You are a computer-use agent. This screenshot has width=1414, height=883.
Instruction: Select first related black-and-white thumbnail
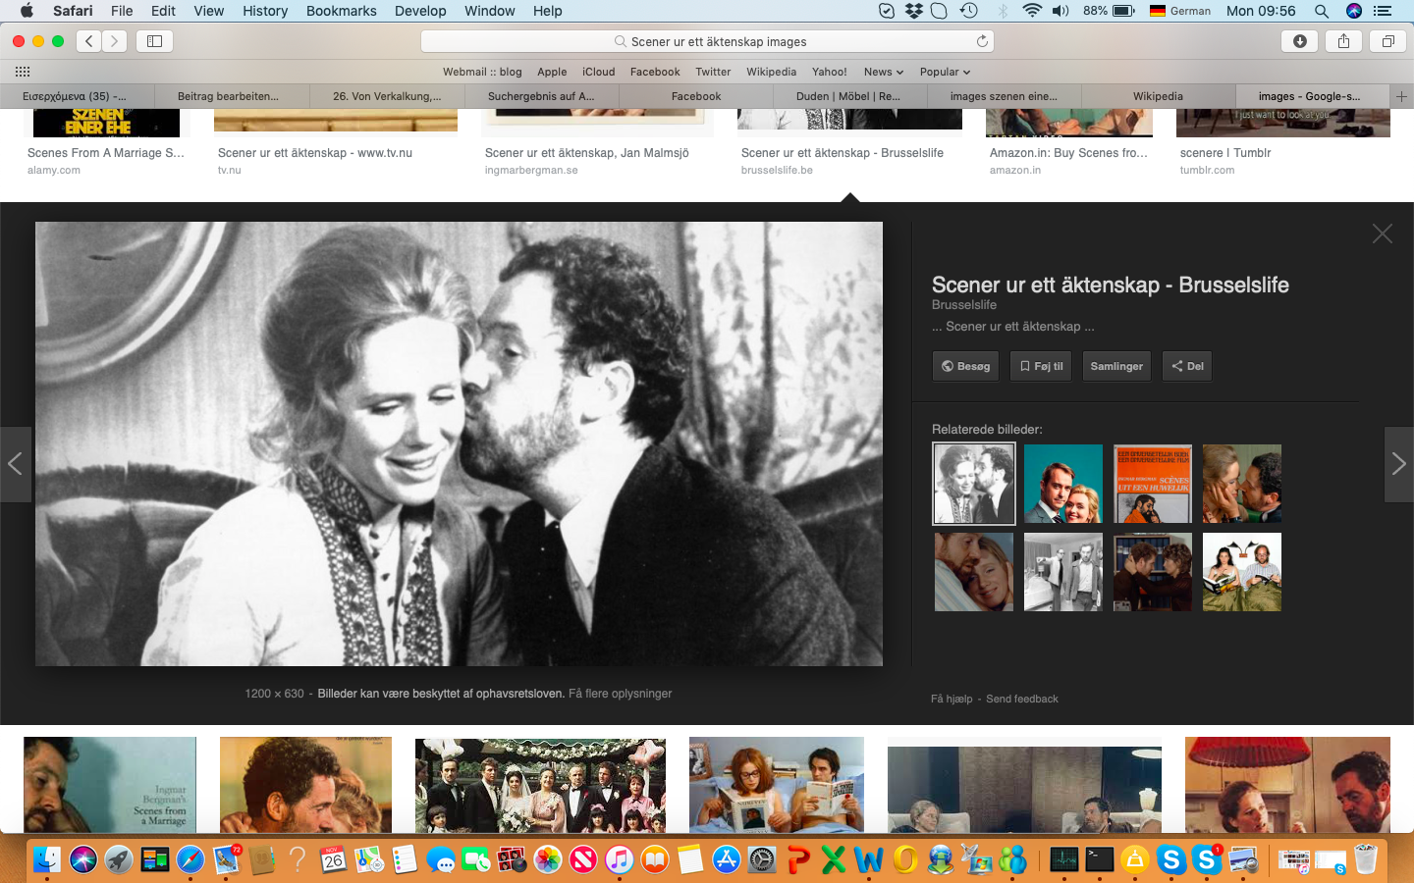(x=974, y=484)
